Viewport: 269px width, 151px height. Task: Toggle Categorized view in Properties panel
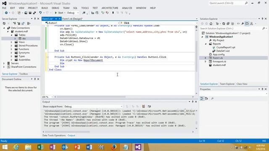[202, 99]
